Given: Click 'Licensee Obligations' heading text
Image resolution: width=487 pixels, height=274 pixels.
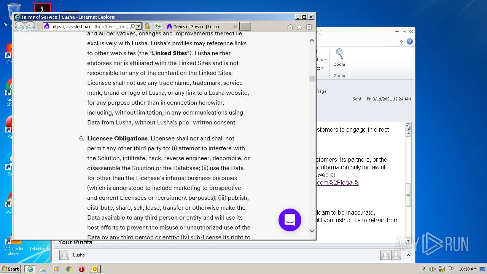Looking at the screenshot, I should 118,139.
